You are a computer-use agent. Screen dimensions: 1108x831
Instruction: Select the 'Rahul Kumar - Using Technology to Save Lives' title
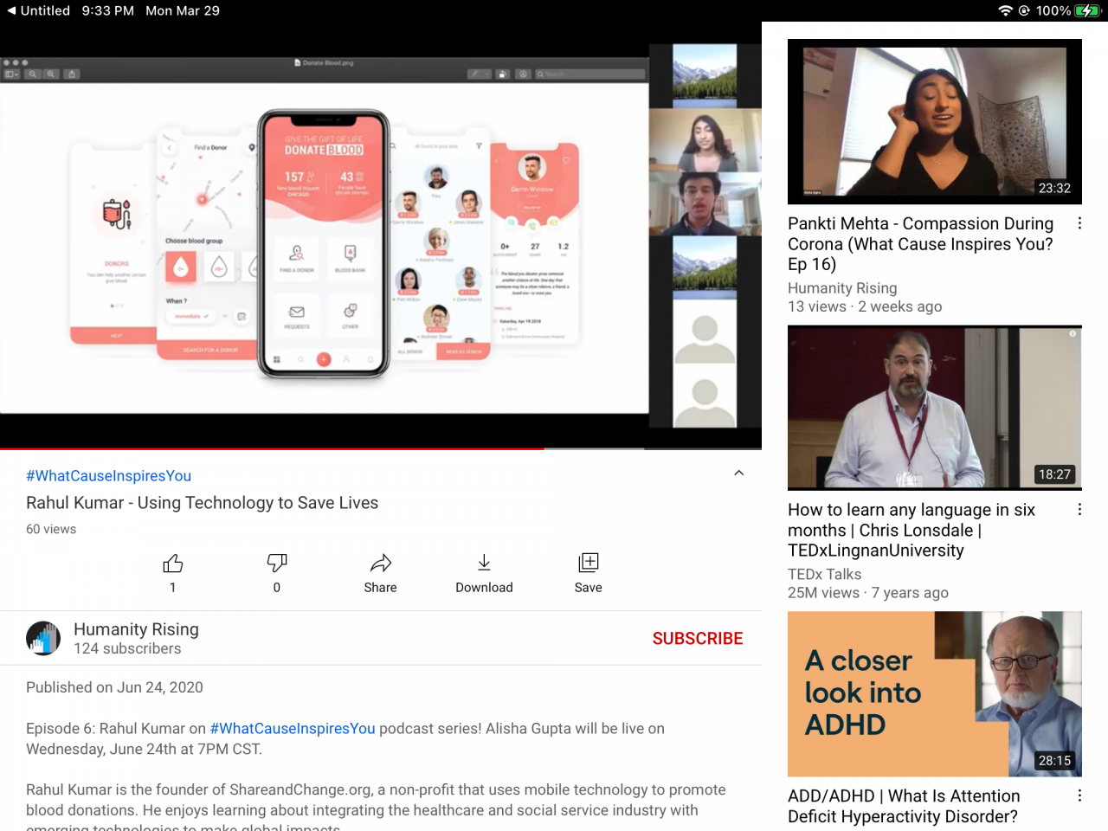[x=202, y=503]
